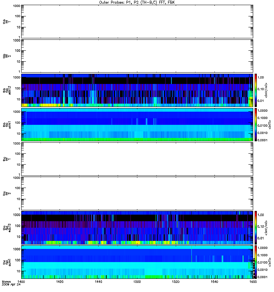Click the '1440' time axis label
The width and height of the screenshot is (274, 292).
[x=98, y=281]
